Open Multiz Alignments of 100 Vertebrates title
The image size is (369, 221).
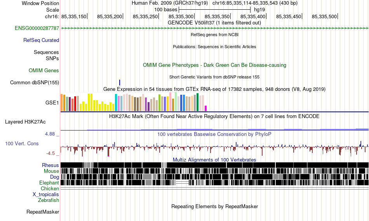pyautogui.click(x=214, y=160)
